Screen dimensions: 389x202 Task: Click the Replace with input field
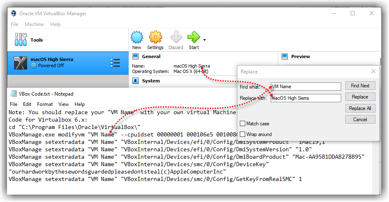306,98
